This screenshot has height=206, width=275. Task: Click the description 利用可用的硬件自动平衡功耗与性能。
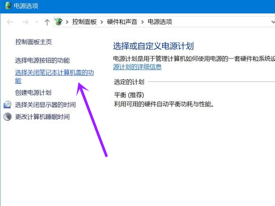pos(164,104)
